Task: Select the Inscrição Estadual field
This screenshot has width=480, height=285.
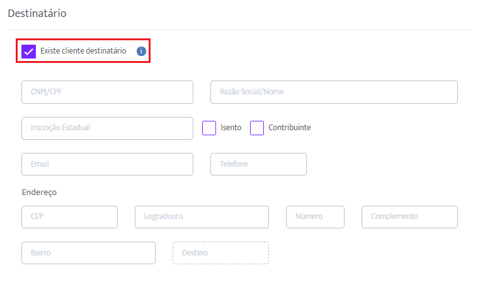Action: [107, 128]
